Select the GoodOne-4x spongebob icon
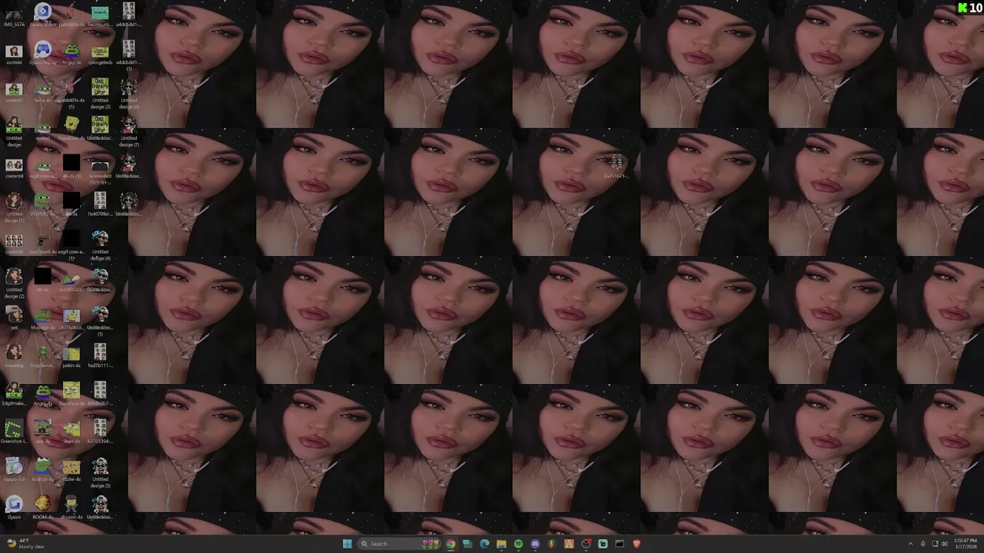The image size is (984, 553). [x=71, y=128]
